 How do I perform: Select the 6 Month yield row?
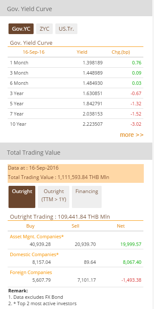tap(76, 83)
